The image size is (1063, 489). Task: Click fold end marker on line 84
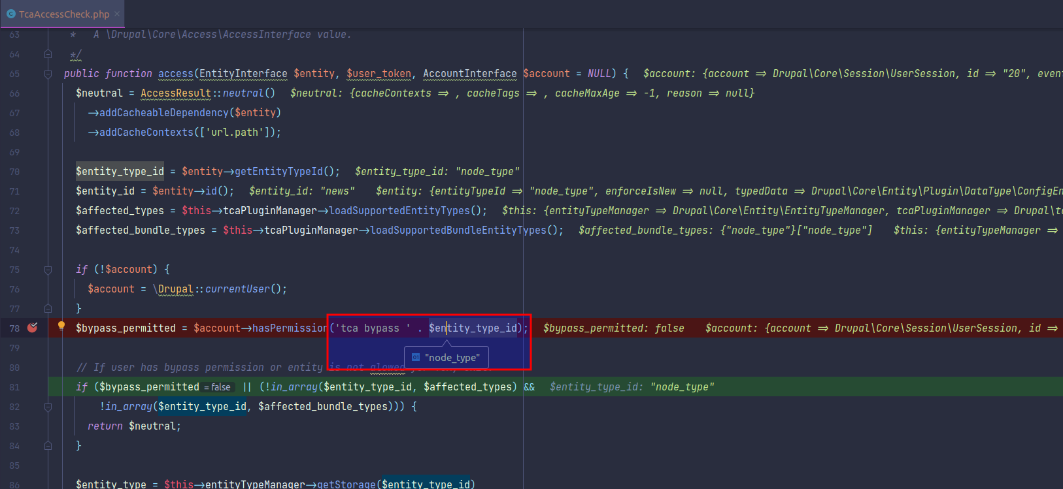48,445
